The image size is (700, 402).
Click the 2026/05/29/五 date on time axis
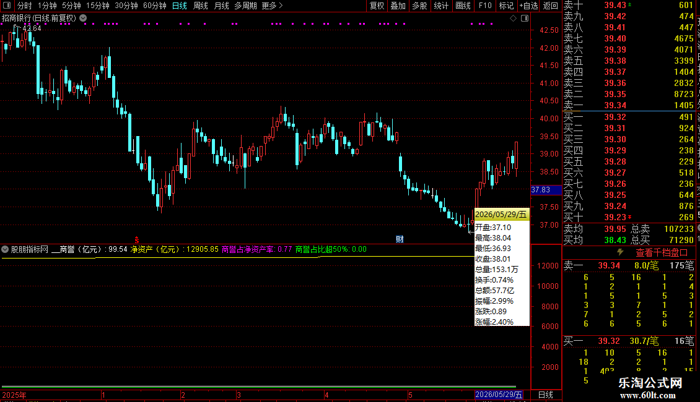point(498,395)
